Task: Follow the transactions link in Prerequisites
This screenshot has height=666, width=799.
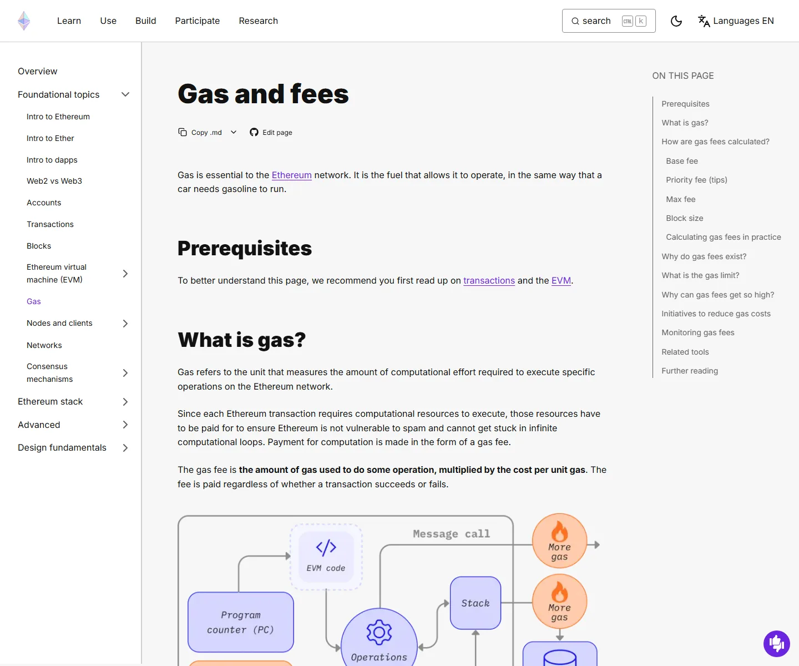Action: point(489,281)
